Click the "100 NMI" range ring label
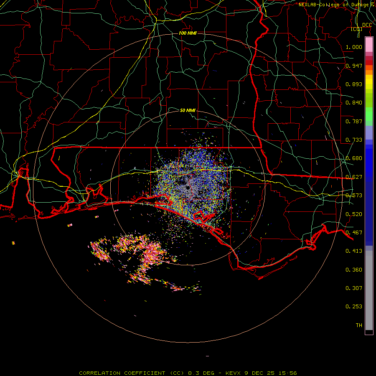The width and height of the screenshot is (376, 376). [x=188, y=33]
